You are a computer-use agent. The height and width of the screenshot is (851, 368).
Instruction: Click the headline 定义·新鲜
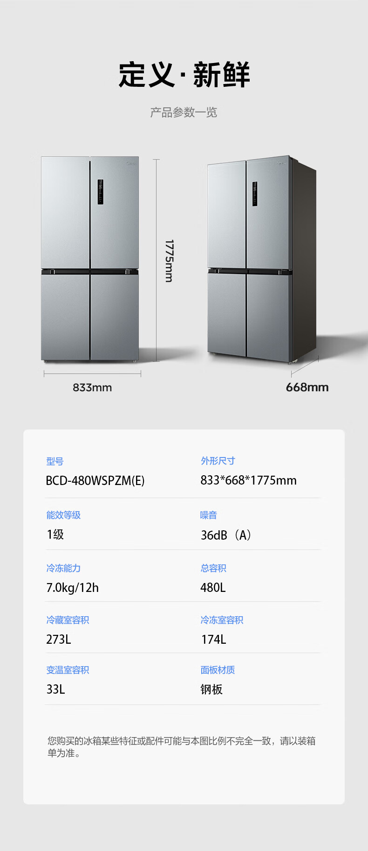[184, 75]
